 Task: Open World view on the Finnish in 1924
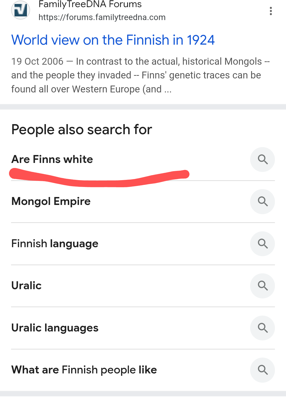pyautogui.click(x=113, y=40)
